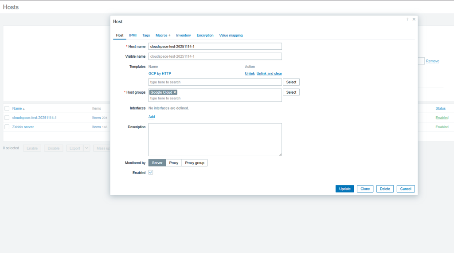Image resolution: width=454 pixels, height=253 pixels.
Task: Remove the Google Cloud host group tag
Action: tap(175, 92)
